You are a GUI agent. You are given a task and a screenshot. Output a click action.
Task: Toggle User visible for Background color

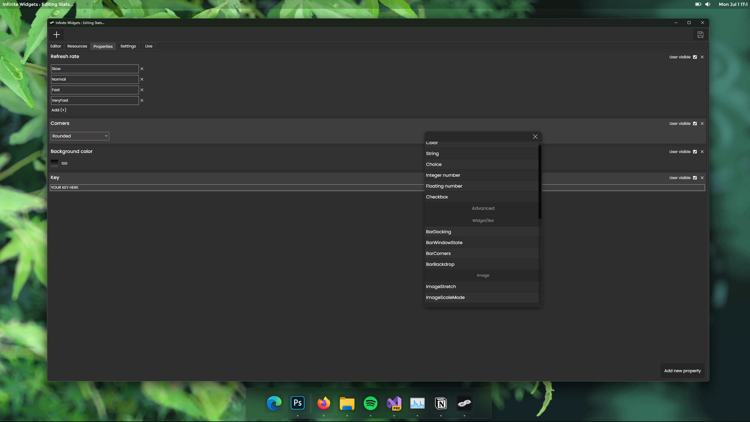[695, 152]
